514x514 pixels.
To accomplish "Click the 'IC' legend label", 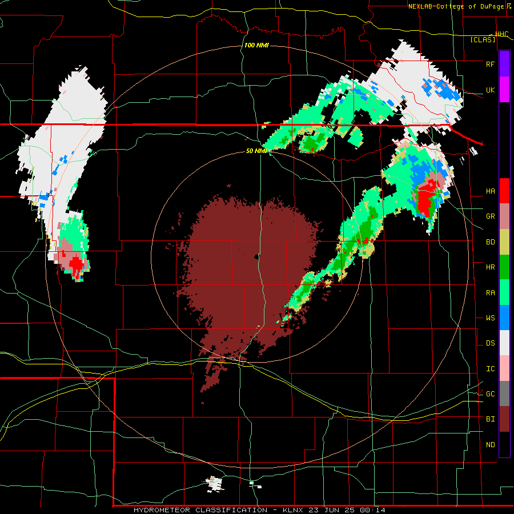I will click(490, 368).
